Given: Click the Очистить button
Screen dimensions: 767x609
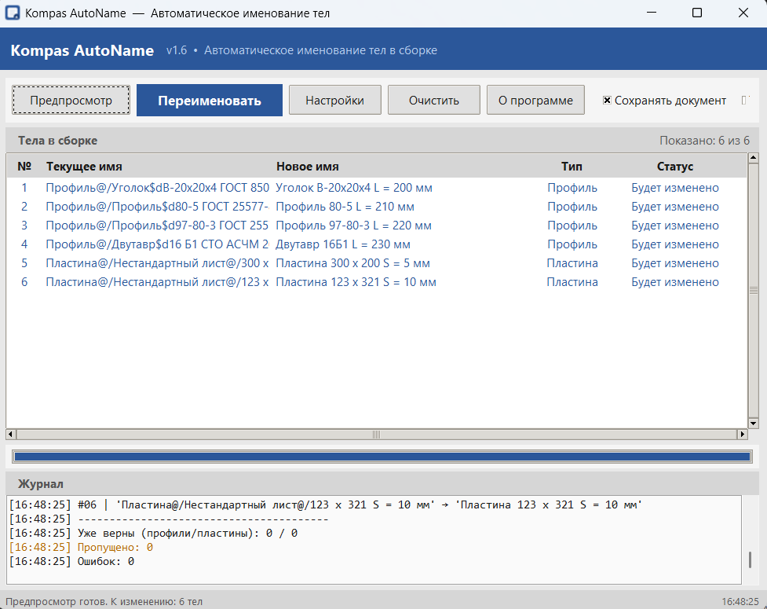Looking at the screenshot, I should [x=434, y=101].
